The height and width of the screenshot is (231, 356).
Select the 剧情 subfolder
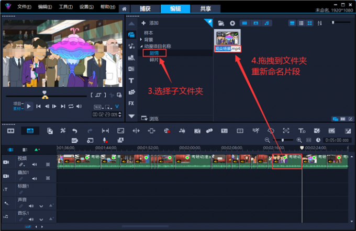154,53
